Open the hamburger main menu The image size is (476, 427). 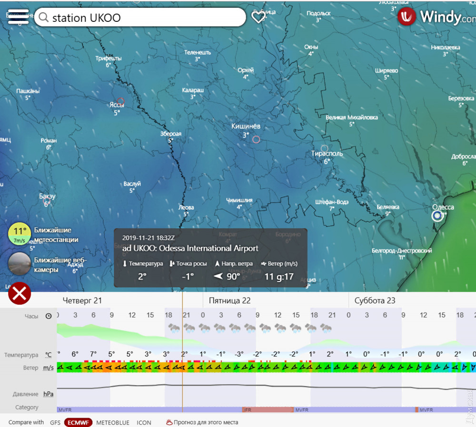(18, 17)
